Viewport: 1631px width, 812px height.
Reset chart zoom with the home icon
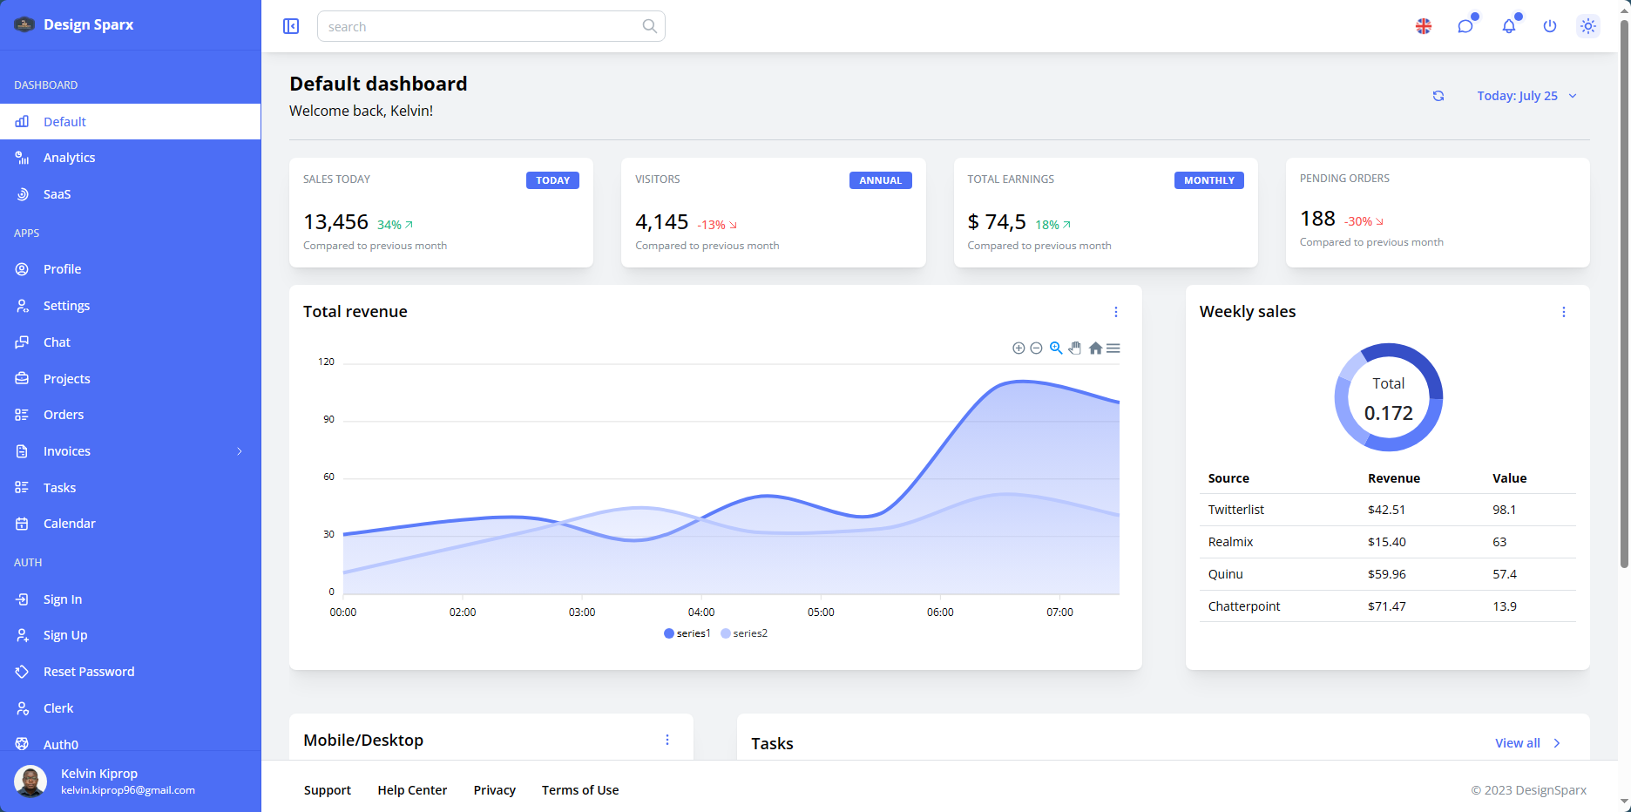point(1095,348)
